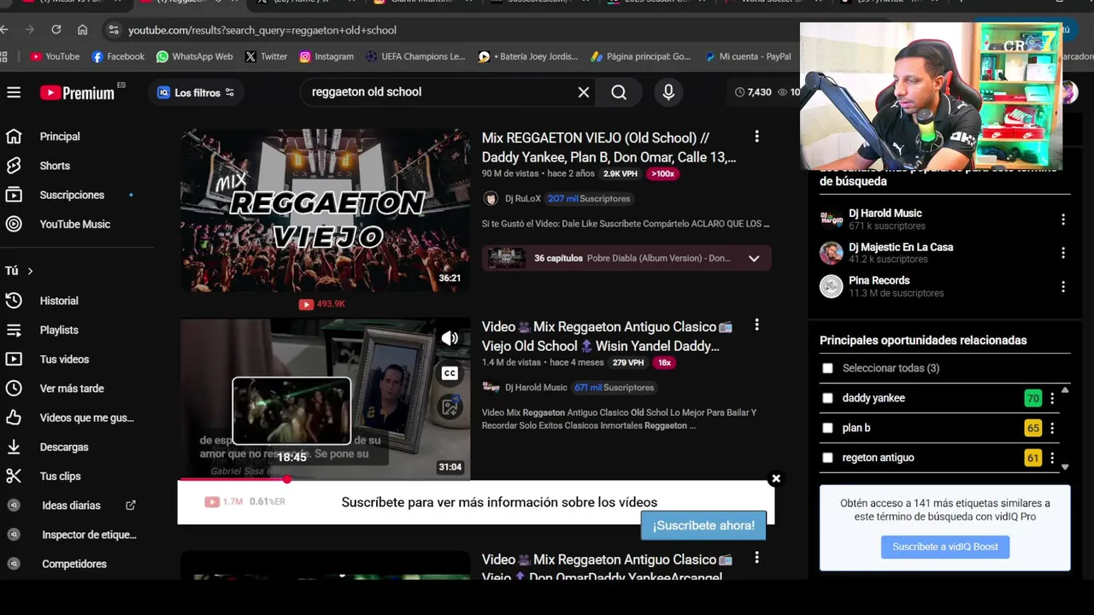Viewport: 1094px width, 615px height.
Task: Open the Dj RuLoX channel link
Action: pyautogui.click(x=522, y=198)
